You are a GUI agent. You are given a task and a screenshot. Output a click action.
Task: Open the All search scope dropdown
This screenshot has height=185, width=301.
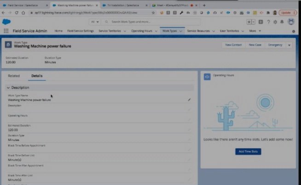[x=95, y=22]
